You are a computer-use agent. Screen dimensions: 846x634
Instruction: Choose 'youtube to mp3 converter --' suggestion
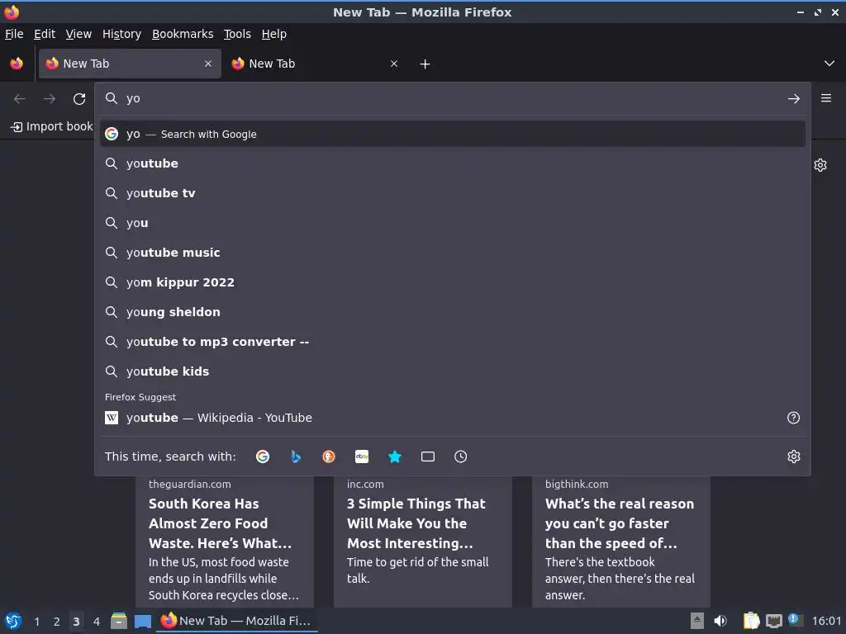pos(452,342)
